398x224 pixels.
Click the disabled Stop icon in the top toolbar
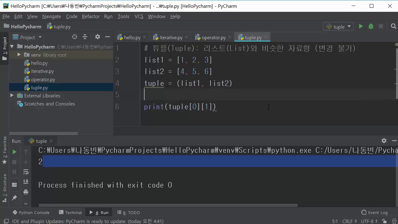(381, 26)
